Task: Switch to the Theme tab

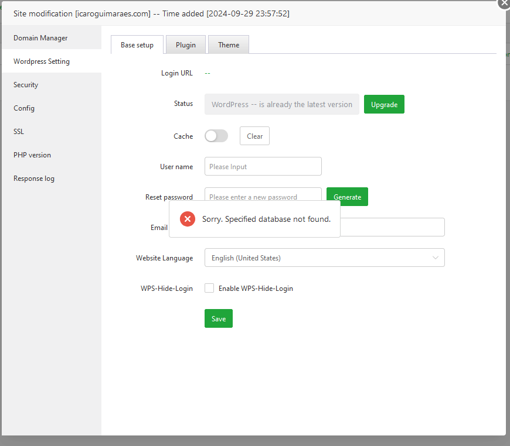Action: tap(229, 45)
